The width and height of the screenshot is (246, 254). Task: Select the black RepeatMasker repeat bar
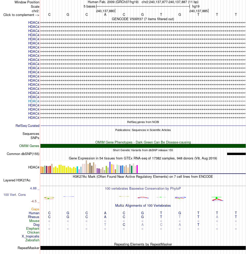click(143, 248)
